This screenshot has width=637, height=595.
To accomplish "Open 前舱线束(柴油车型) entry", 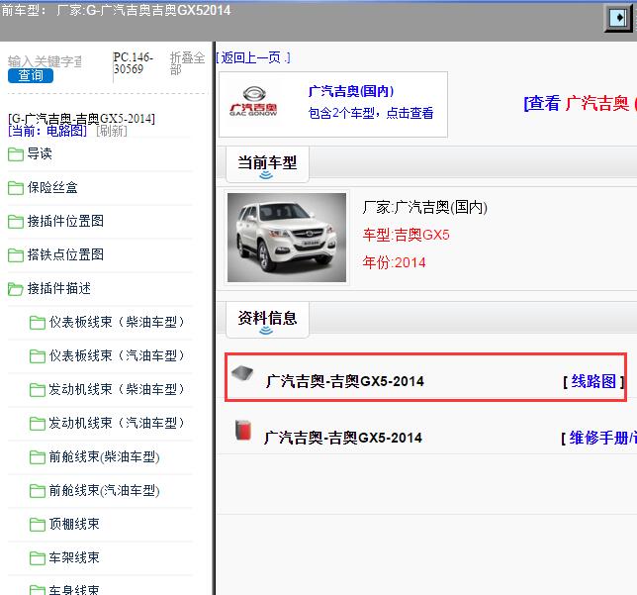I will 105,457.
